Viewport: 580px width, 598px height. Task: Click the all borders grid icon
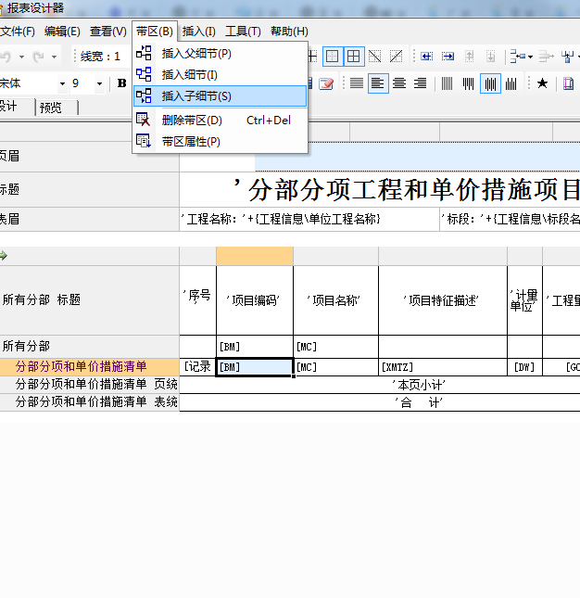coord(354,57)
